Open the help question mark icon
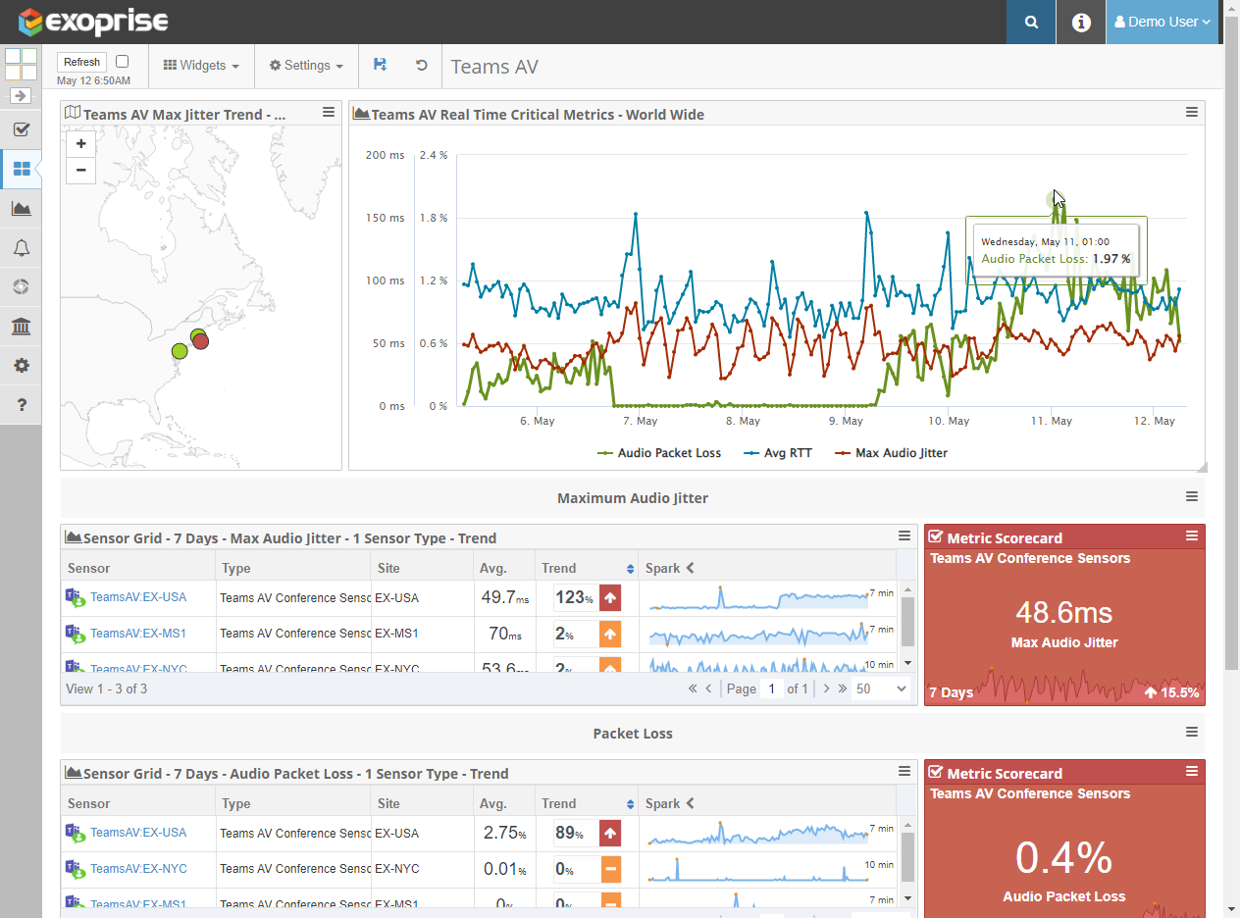The width and height of the screenshot is (1240, 918). (21, 404)
